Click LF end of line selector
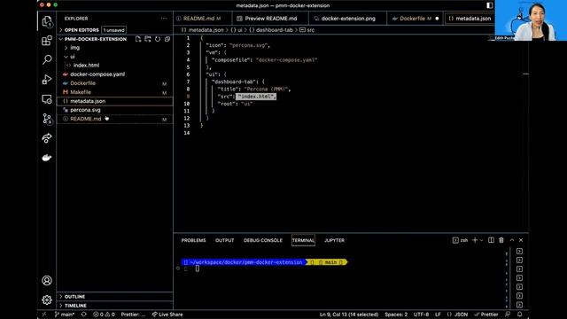 (438, 315)
